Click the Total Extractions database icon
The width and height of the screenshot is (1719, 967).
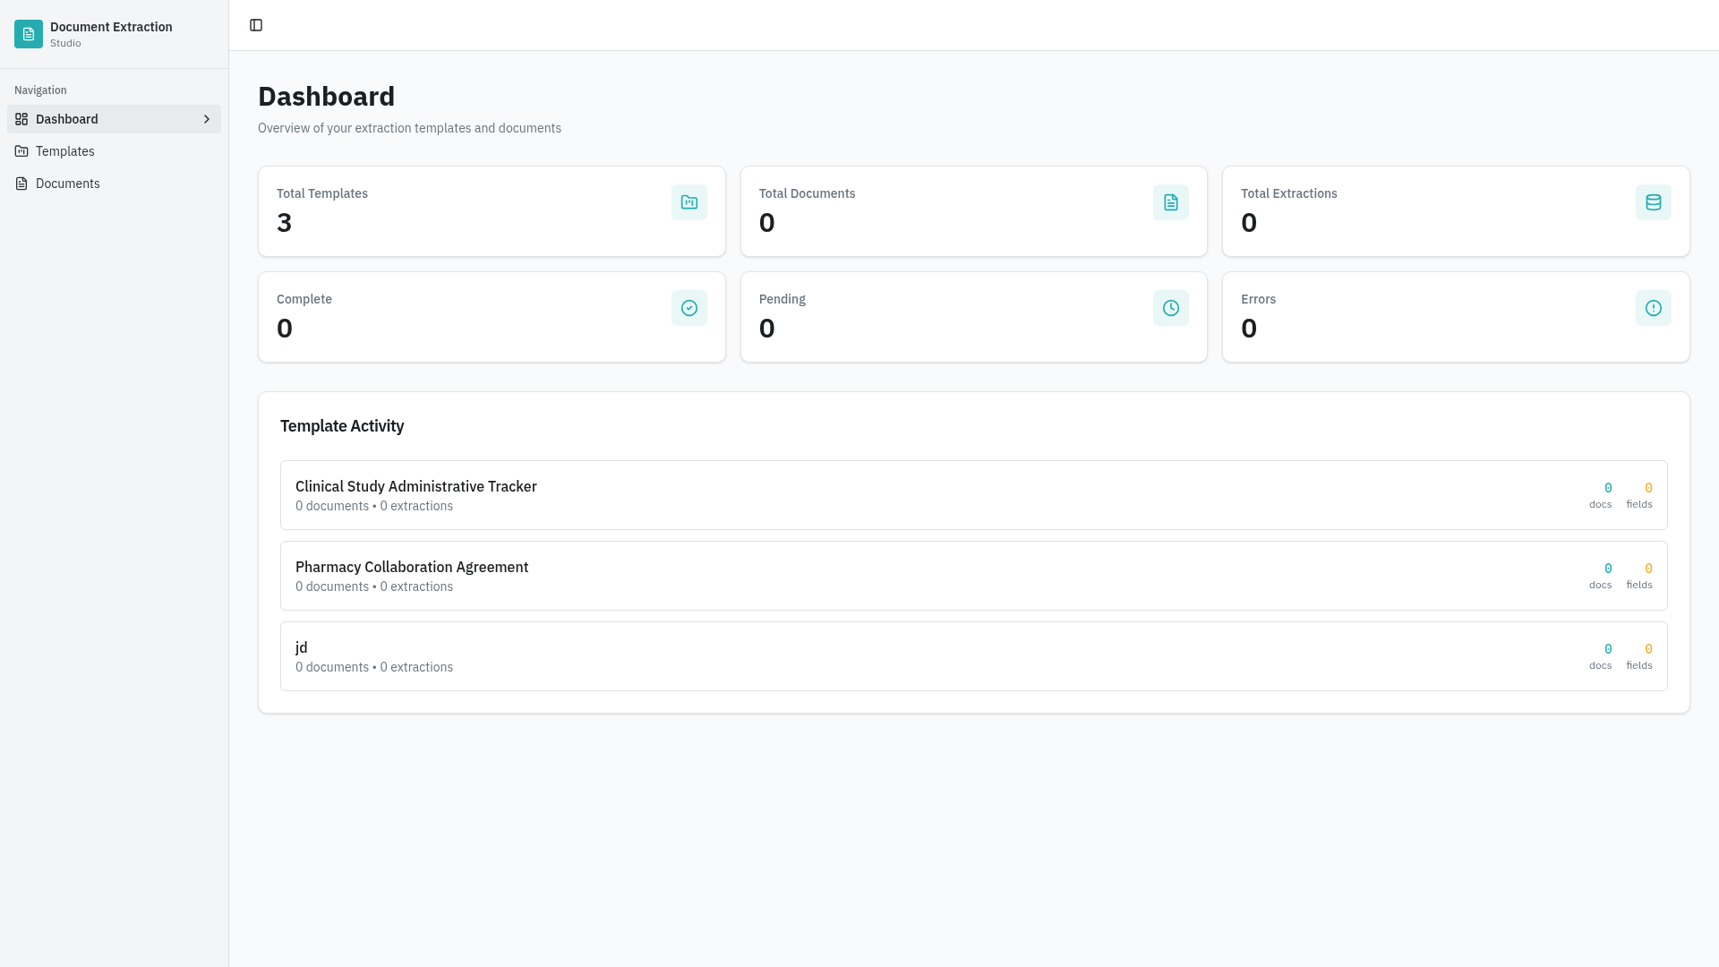(1654, 202)
